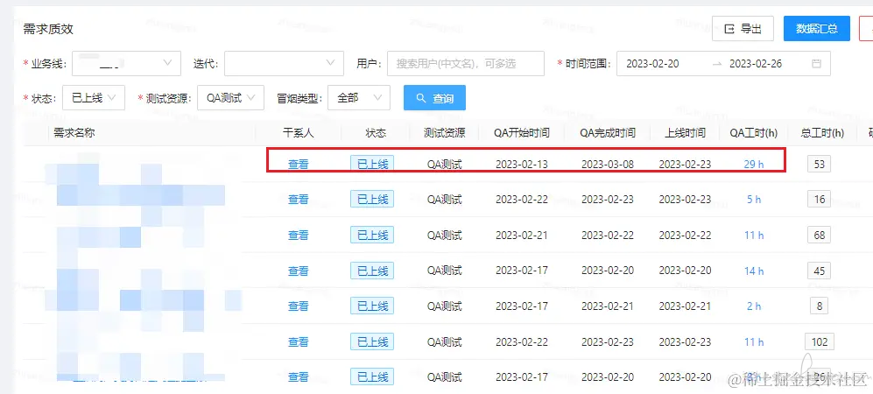Click the QA测试 cell in the 14 h row
Screen dimensions: 873x394
pos(444,271)
